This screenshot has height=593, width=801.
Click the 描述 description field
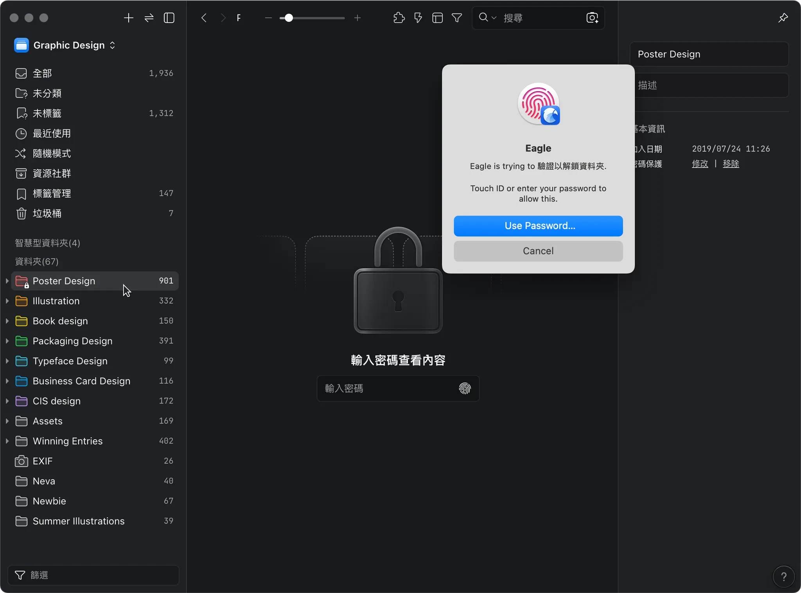[709, 85]
